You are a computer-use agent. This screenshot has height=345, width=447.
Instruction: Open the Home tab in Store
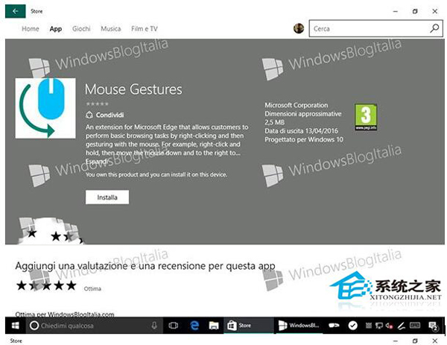(31, 28)
